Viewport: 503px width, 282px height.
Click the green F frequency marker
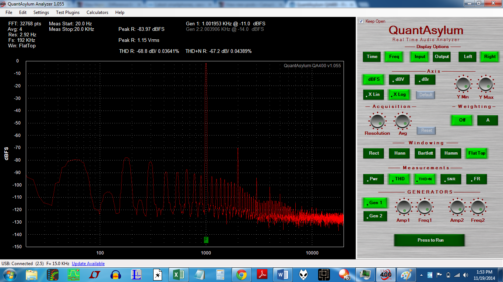[x=206, y=240]
